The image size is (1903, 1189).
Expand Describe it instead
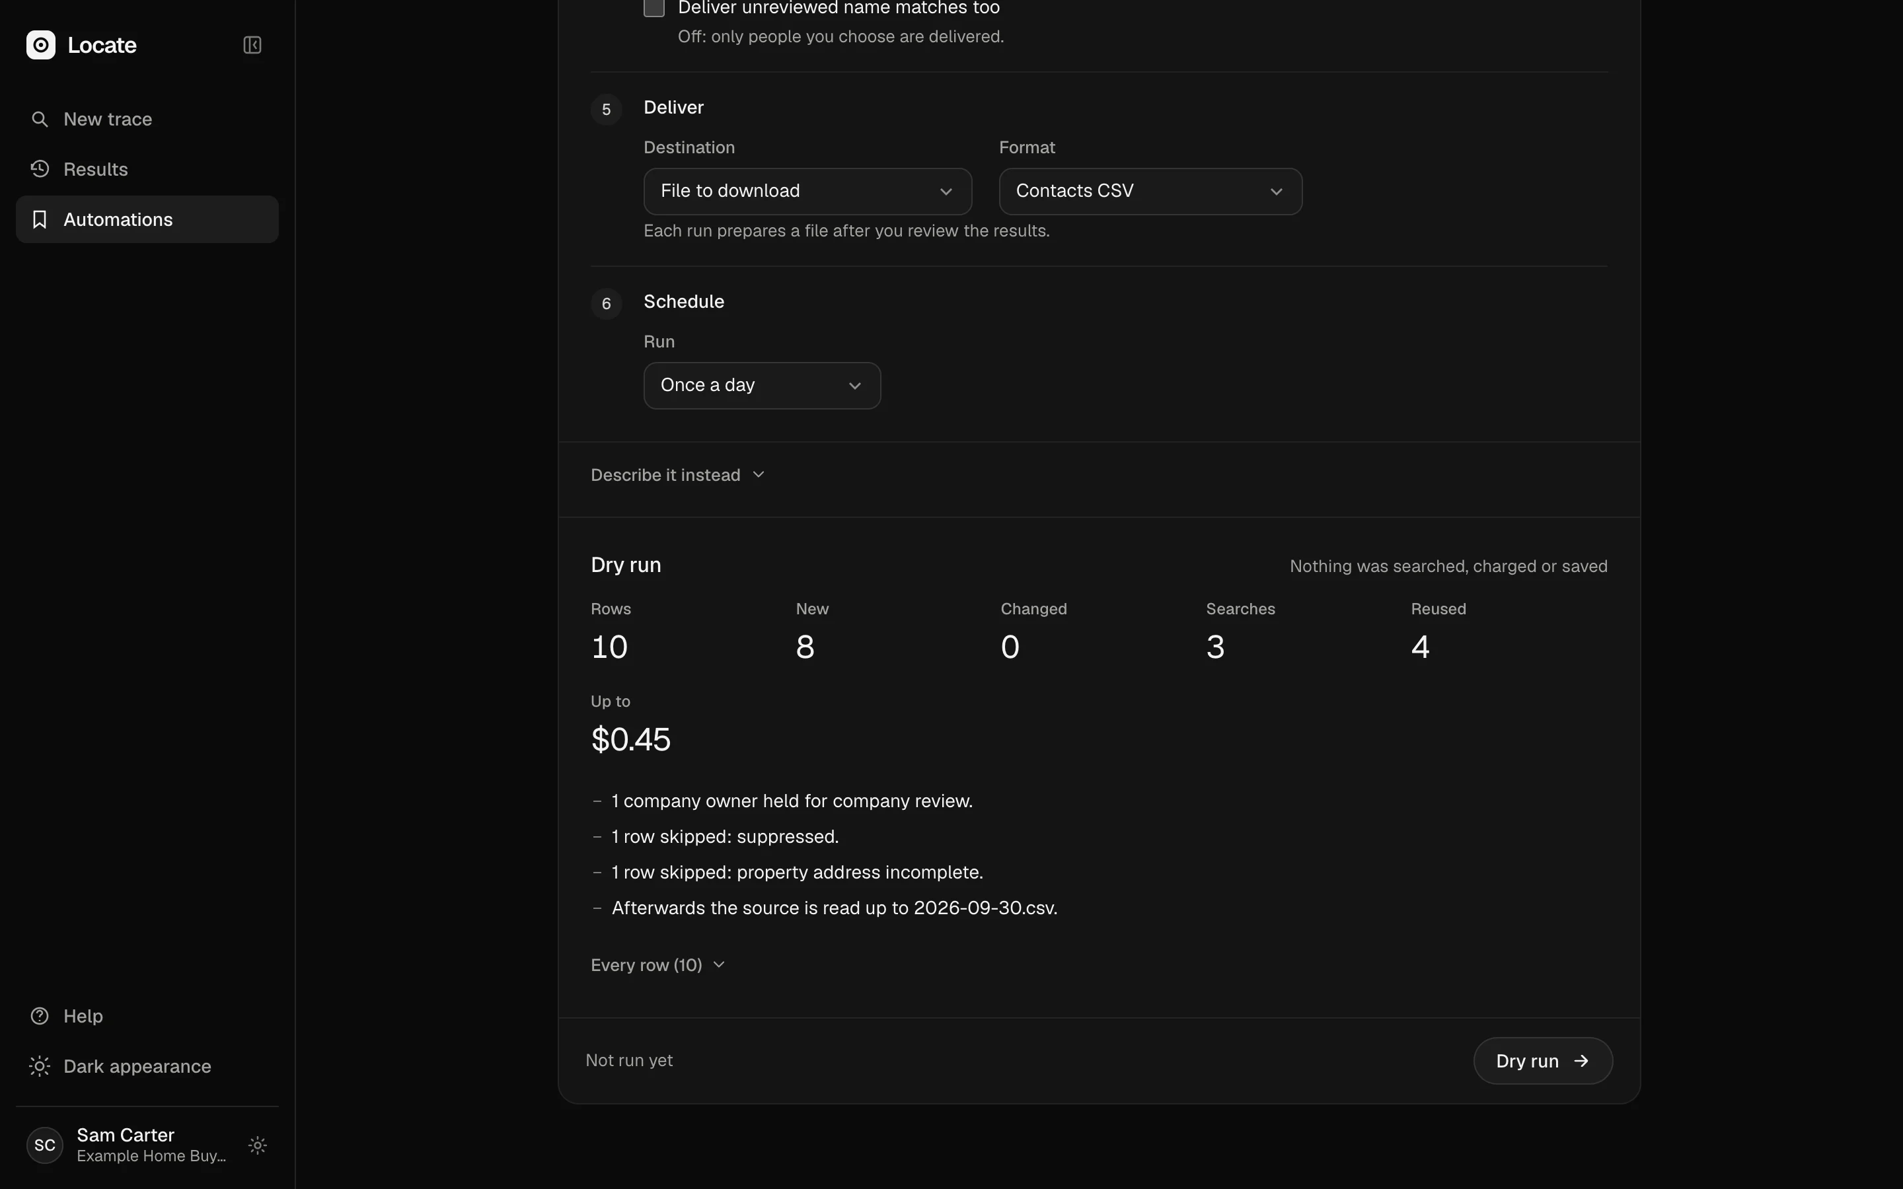tap(678, 475)
